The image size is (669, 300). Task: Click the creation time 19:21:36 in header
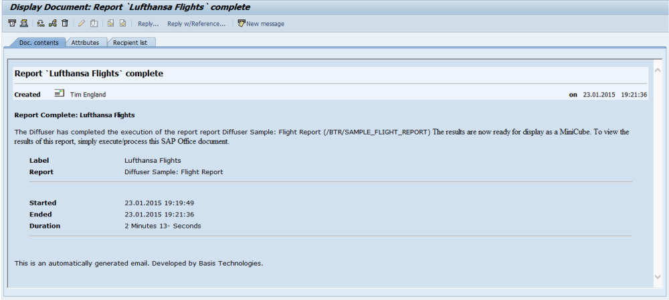coord(635,95)
